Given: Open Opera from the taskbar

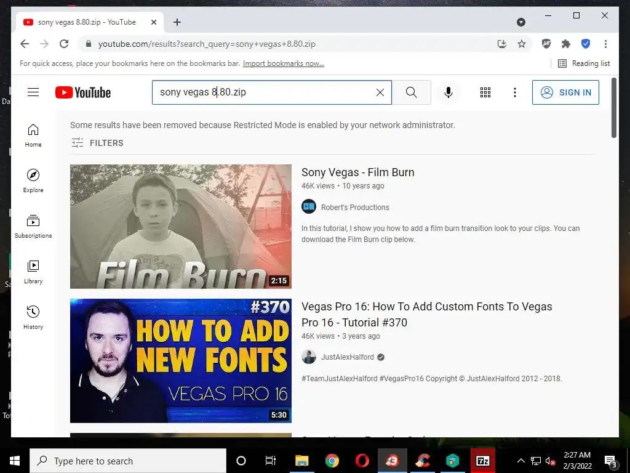Looking at the screenshot, I should 362,461.
